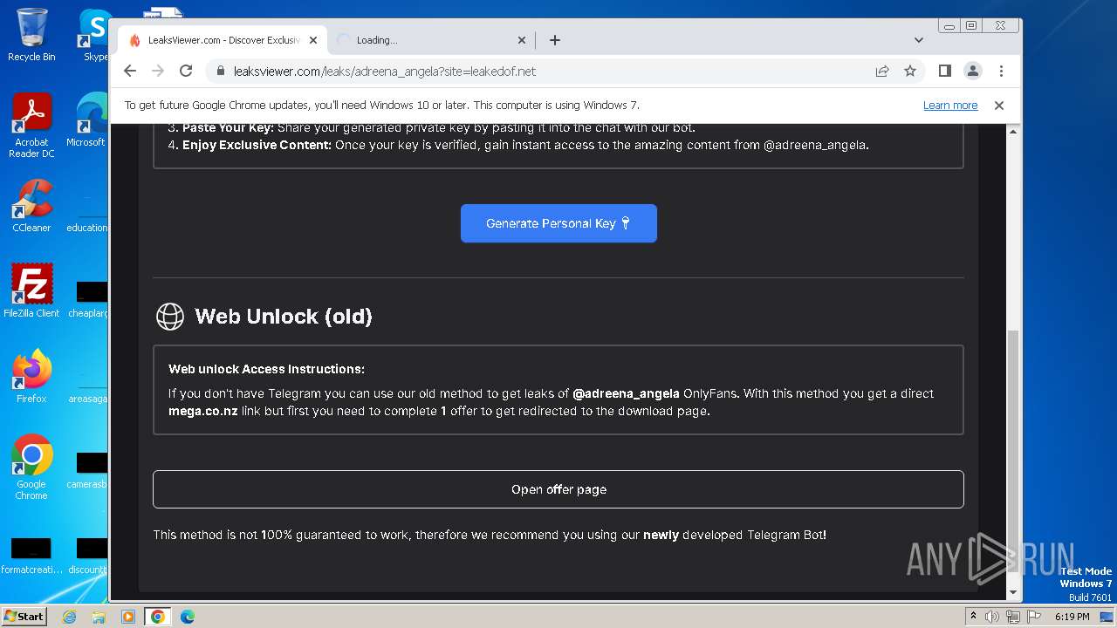The image size is (1117, 628).
Task: Open the Windows Start menu
Action: pyautogui.click(x=24, y=617)
